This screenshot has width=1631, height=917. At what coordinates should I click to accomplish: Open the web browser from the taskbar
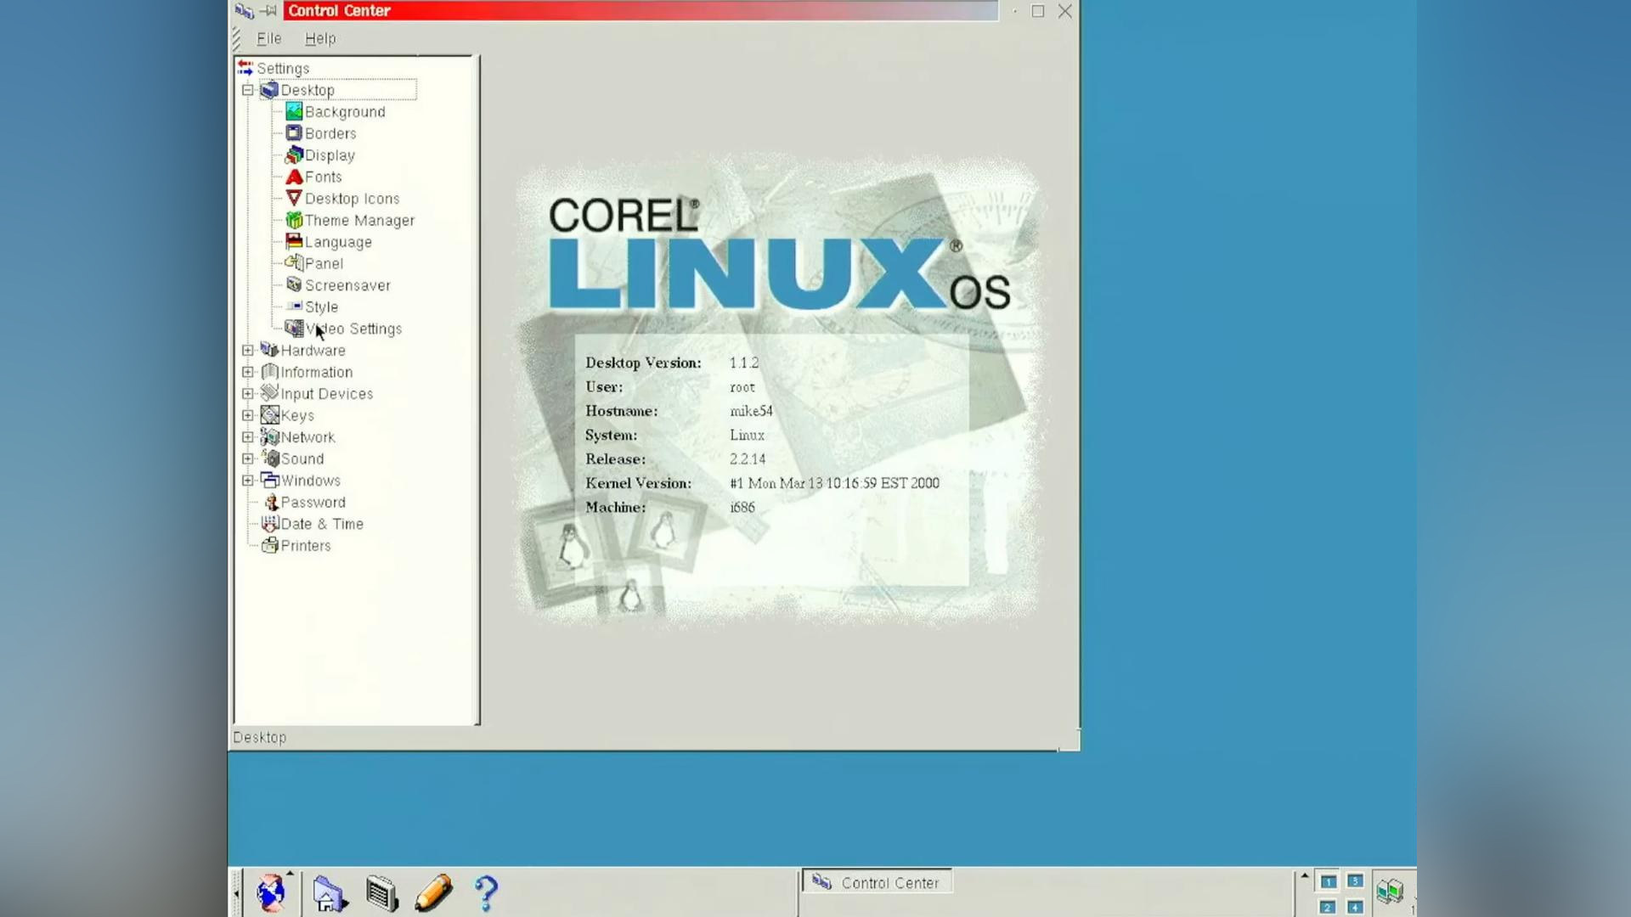[x=270, y=892]
